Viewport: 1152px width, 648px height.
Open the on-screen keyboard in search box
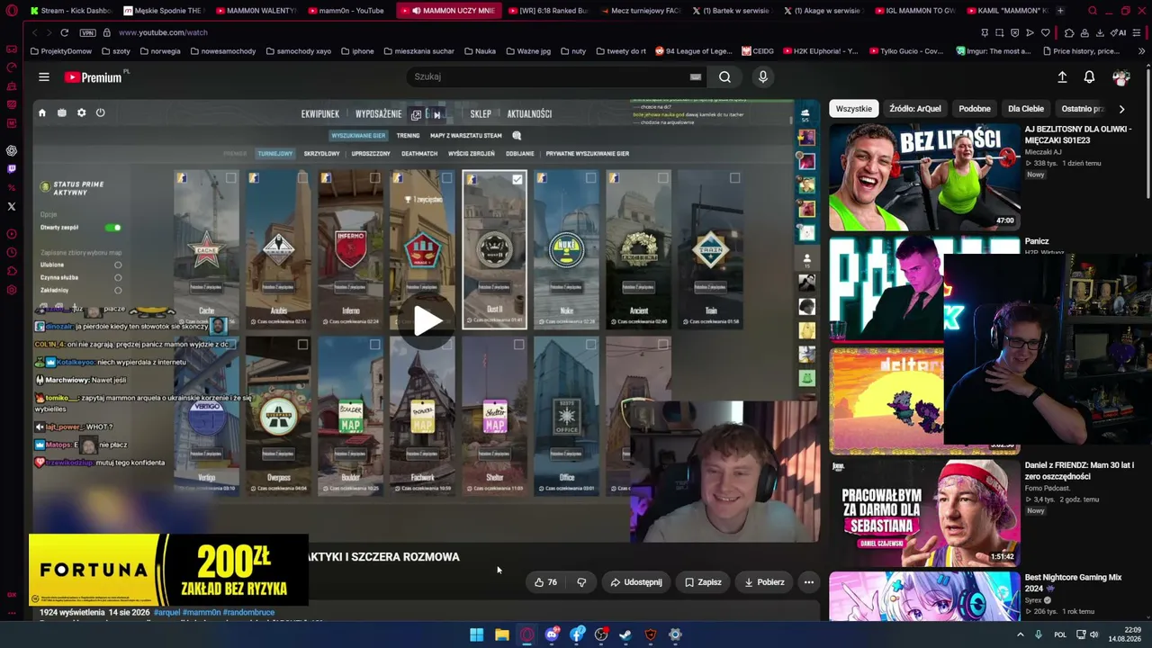[696, 77]
